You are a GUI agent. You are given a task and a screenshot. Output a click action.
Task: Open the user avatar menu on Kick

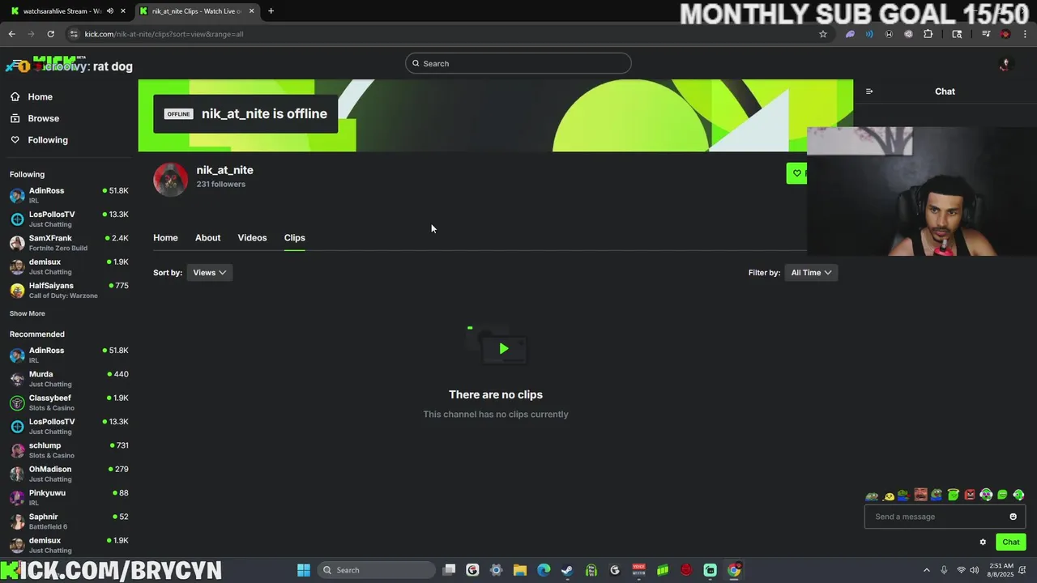tap(1005, 64)
